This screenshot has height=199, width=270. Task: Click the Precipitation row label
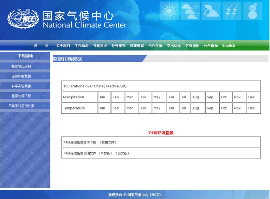coord(73,97)
